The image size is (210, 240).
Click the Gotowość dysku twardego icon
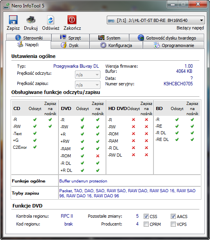141,38
